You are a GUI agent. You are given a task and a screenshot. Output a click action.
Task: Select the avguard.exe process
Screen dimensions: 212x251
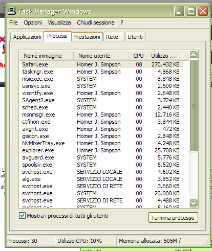(x=102, y=157)
